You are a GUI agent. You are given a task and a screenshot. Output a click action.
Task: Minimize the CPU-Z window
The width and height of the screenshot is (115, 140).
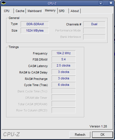coord(101,3)
